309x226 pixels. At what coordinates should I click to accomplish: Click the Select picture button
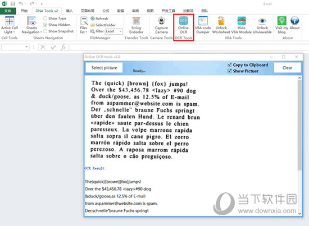(x=104, y=68)
